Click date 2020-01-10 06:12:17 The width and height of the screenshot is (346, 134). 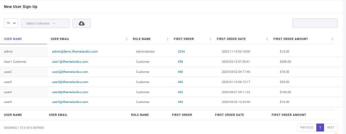[236, 82]
